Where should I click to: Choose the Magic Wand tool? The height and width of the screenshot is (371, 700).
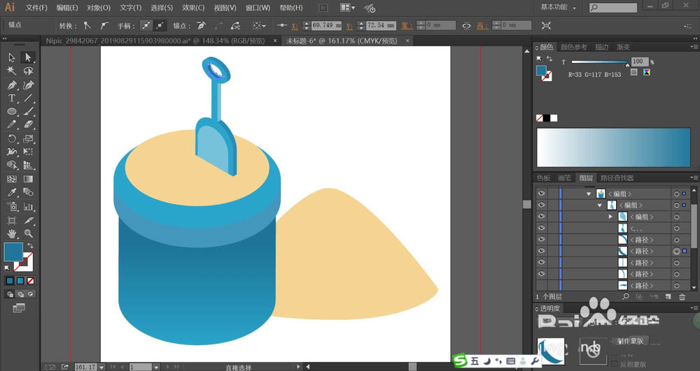tap(12, 71)
